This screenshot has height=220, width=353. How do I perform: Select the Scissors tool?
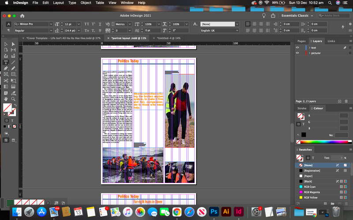tap(6, 81)
